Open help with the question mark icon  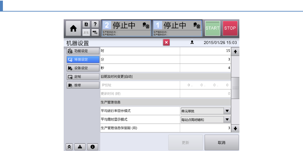coord(95,24)
